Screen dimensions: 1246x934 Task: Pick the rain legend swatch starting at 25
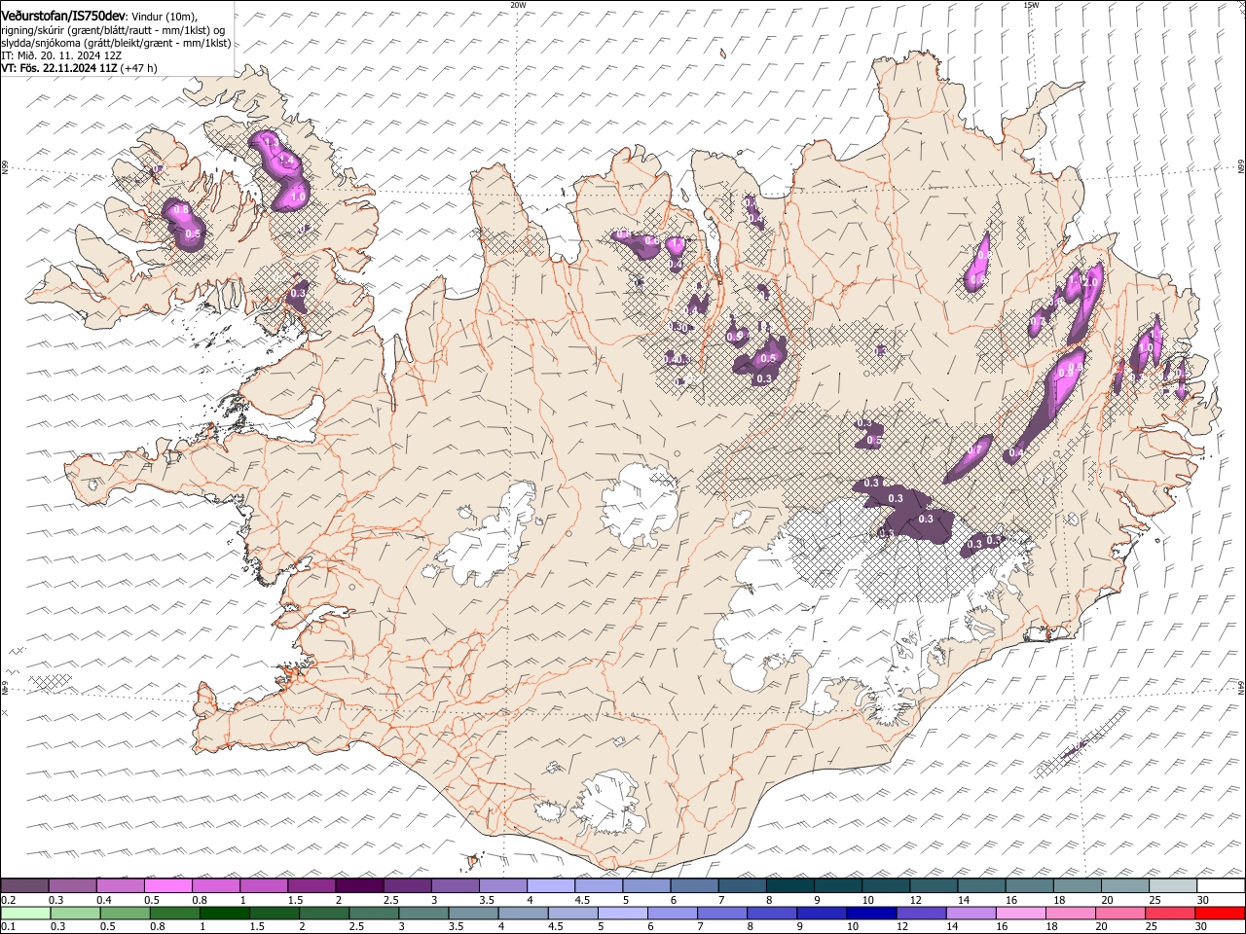pos(1170,913)
